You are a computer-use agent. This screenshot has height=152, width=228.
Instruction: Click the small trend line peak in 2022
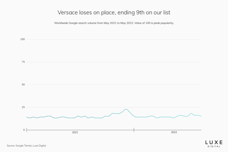(191, 113)
